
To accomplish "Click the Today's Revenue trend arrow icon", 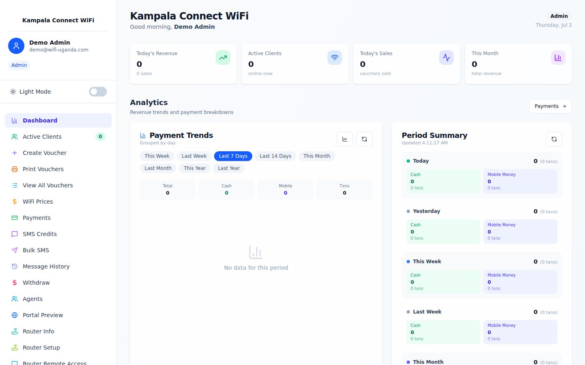I will tap(223, 58).
